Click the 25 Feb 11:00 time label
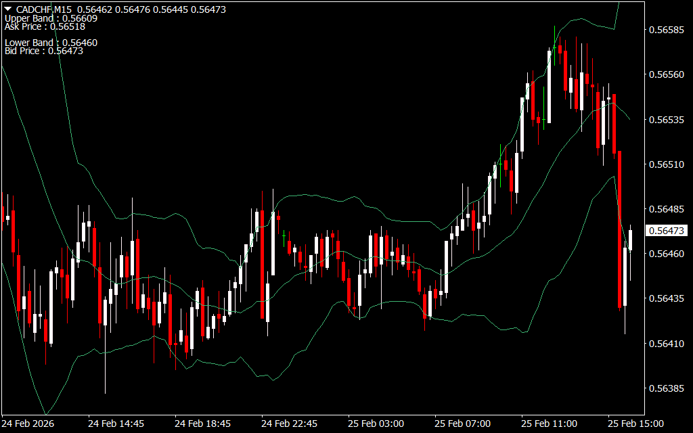693x433 pixels. (x=549, y=424)
